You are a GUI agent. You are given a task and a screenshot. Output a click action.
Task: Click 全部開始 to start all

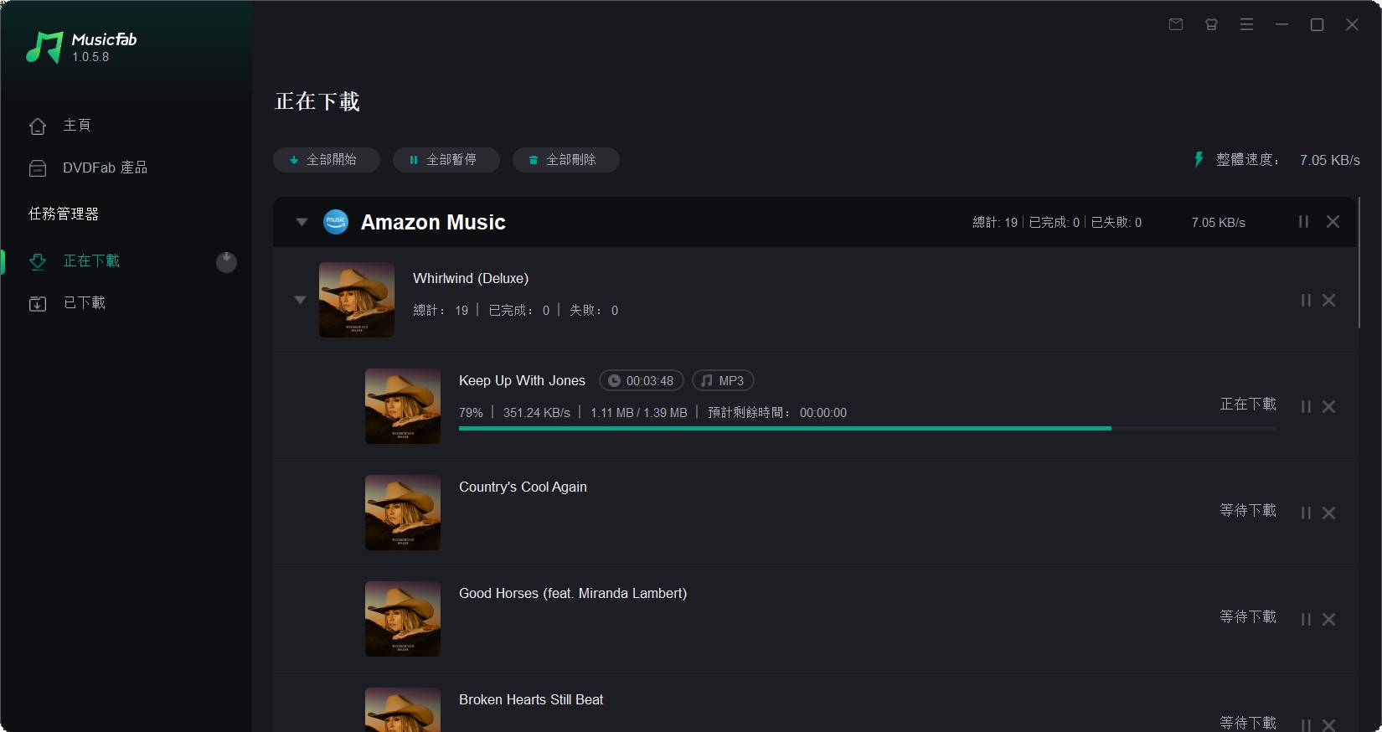pyautogui.click(x=327, y=159)
